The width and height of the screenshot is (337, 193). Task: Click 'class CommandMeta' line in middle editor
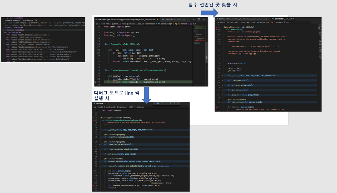tap(122, 44)
